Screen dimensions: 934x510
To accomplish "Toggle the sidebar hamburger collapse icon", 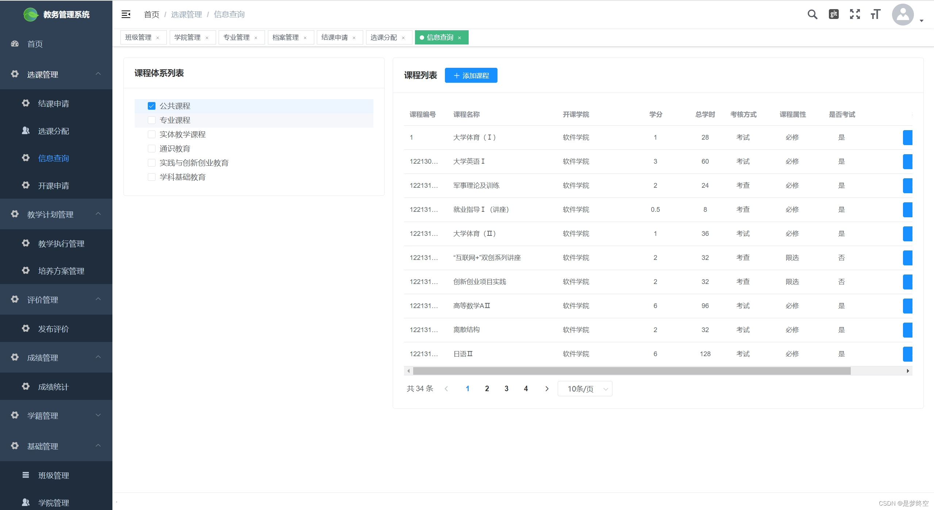I will click(126, 14).
